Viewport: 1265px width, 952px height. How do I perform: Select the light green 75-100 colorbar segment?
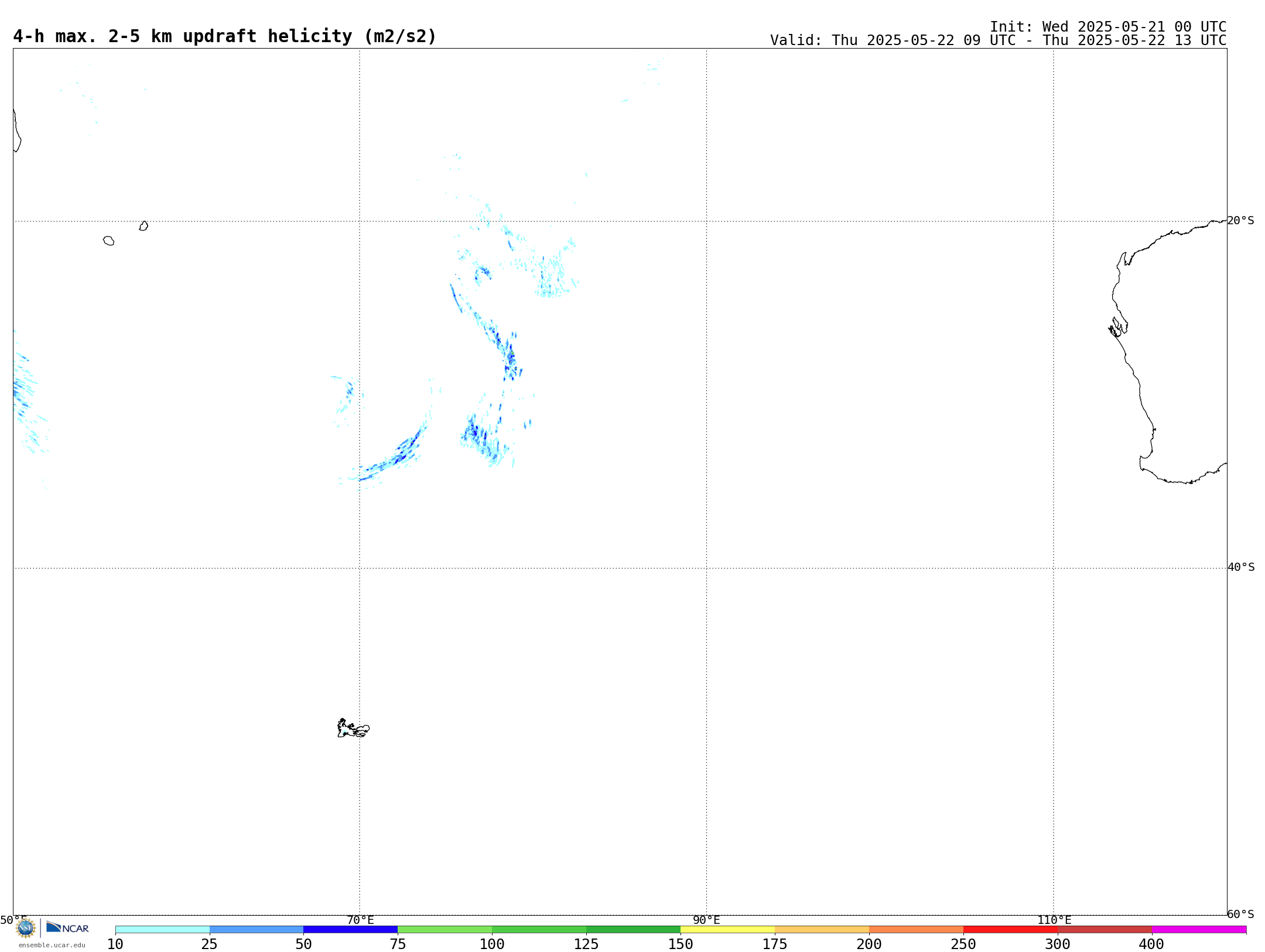(x=445, y=930)
